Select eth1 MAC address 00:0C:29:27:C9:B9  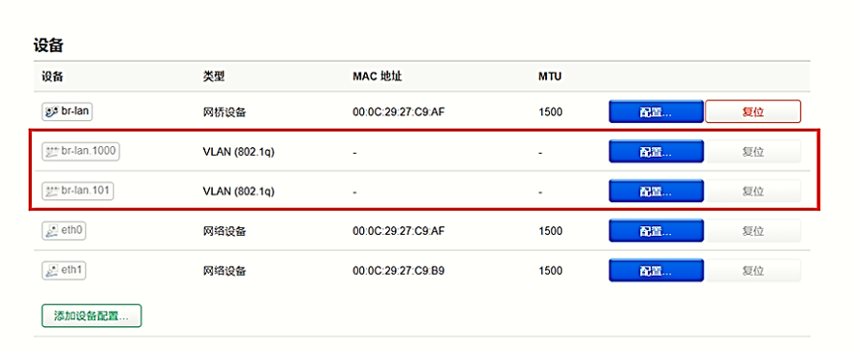click(x=398, y=270)
